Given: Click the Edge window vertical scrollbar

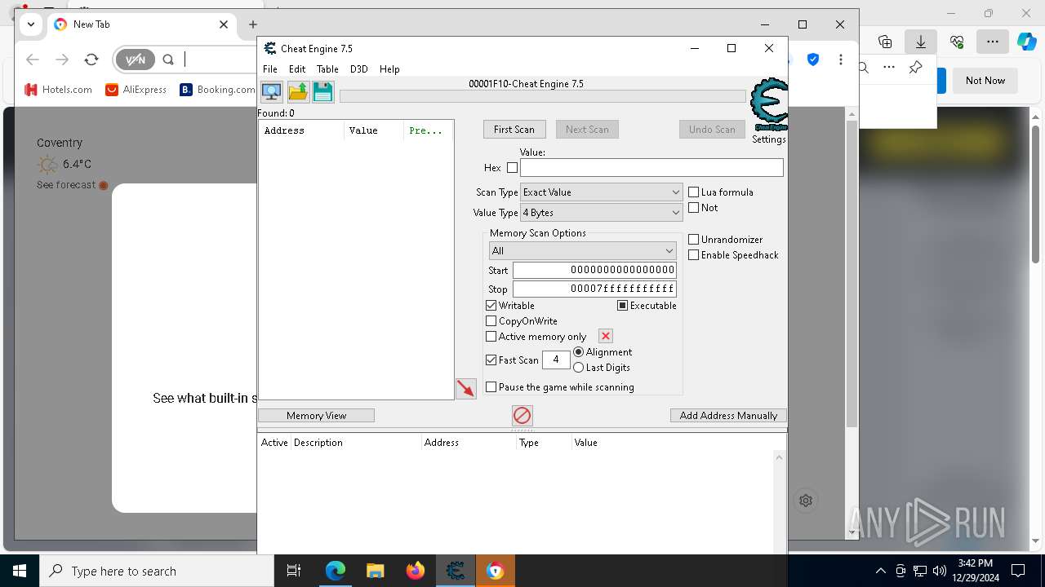Looking at the screenshot, I should pyautogui.click(x=1035, y=193).
